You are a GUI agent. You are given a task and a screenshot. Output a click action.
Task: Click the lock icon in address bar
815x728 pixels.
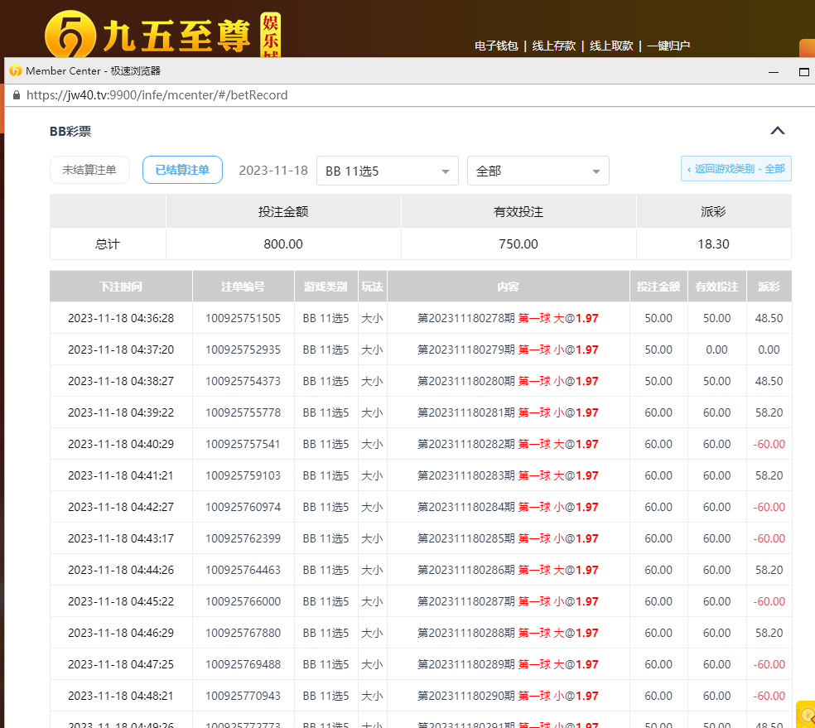tap(16, 95)
